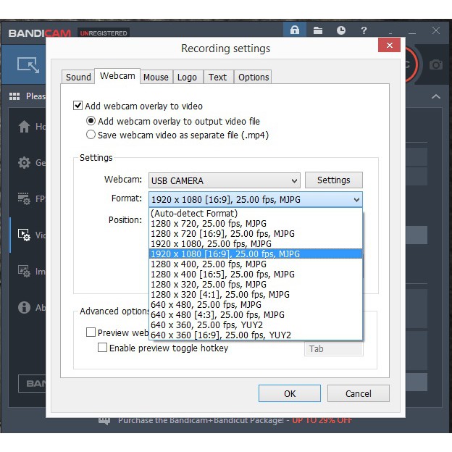Open General settings gear icon in sidebar
Image resolution: width=452 pixels, height=452 pixels.
tap(24, 163)
